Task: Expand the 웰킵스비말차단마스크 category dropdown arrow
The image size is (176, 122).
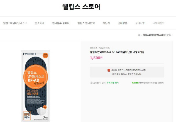Action: pyautogui.click(x=172, y=35)
